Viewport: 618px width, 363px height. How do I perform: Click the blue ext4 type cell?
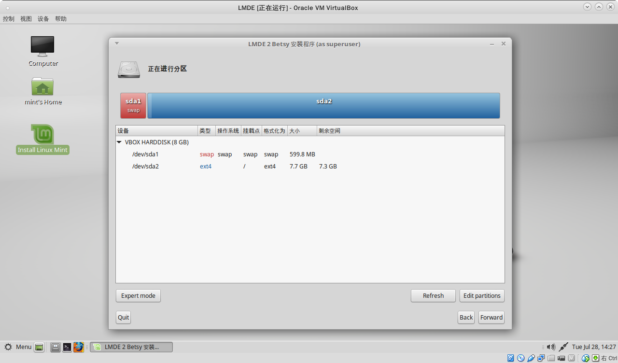point(206,167)
